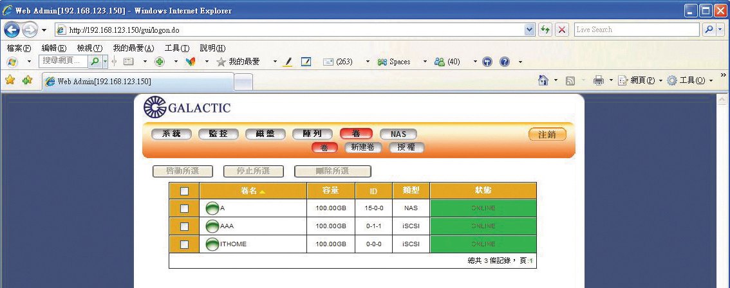Switch to the 磁盤 navigation tab
The height and width of the screenshot is (288, 730).
265,134
